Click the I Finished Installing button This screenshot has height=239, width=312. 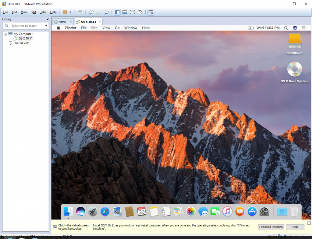pyautogui.click(x=271, y=227)
